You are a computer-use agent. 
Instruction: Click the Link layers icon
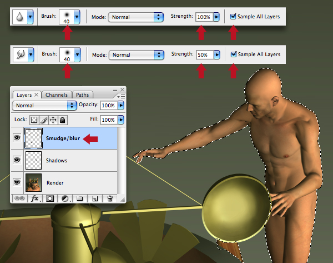(19, 199)
